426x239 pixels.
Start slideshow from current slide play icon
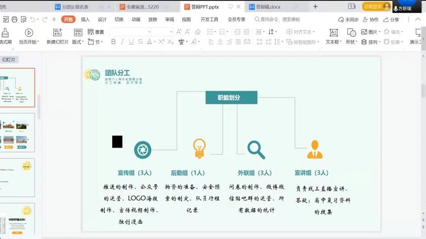(x=29, y=33)
